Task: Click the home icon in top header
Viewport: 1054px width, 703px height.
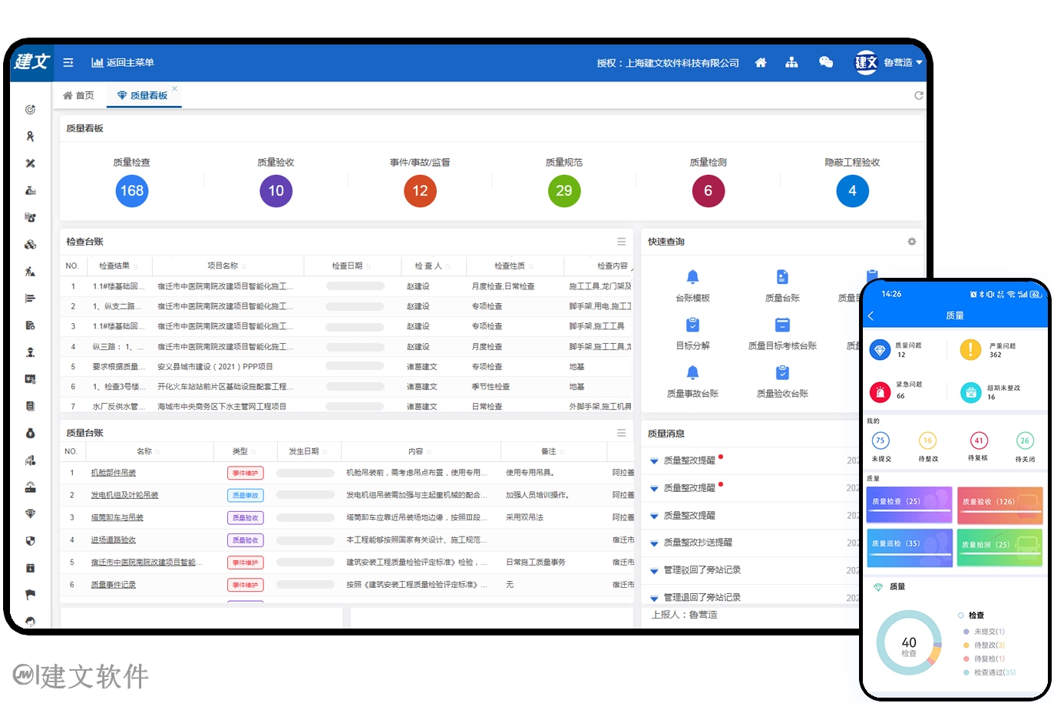Action: [x=760, y=63]
